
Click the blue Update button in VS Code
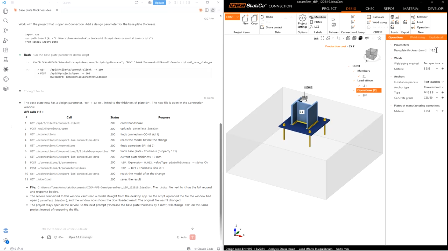point(159,3)
